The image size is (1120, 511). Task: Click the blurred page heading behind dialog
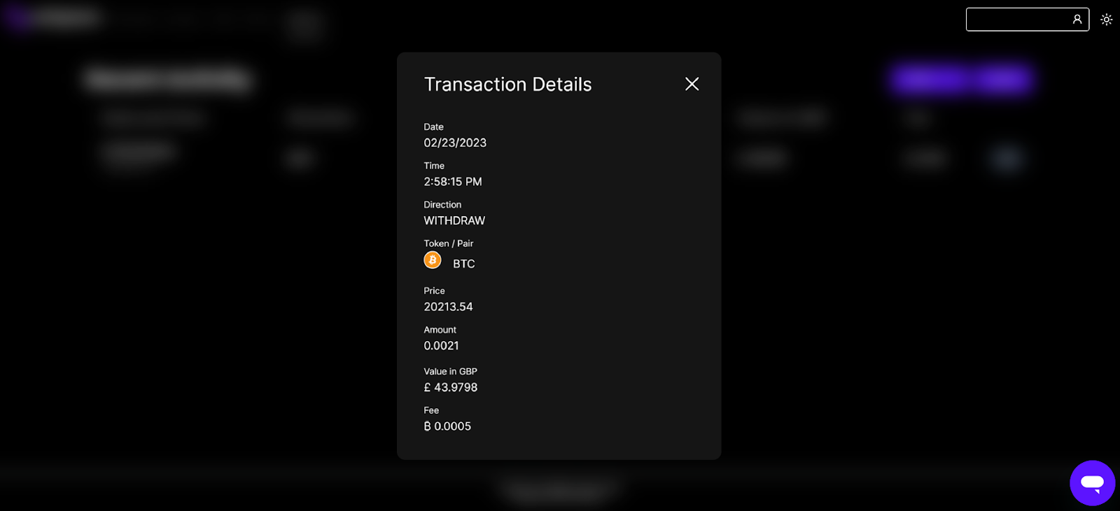click(x=168, y=78)
